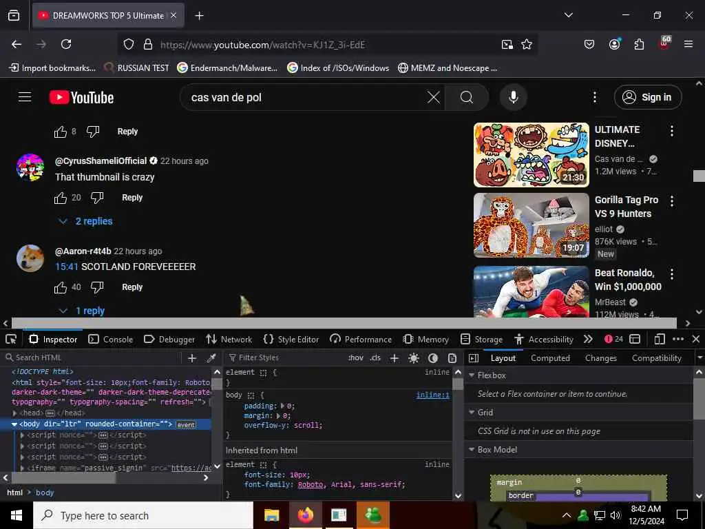705x529 pixels.
Task: Open devtools customize three-dot menu
Action: [x=678, y=339]
